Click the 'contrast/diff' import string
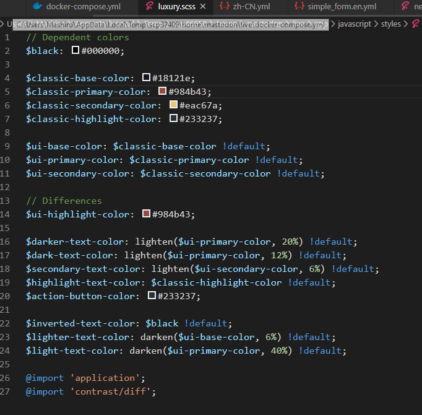The height and width of the screenshot is (415, 422). click(110, 391)
